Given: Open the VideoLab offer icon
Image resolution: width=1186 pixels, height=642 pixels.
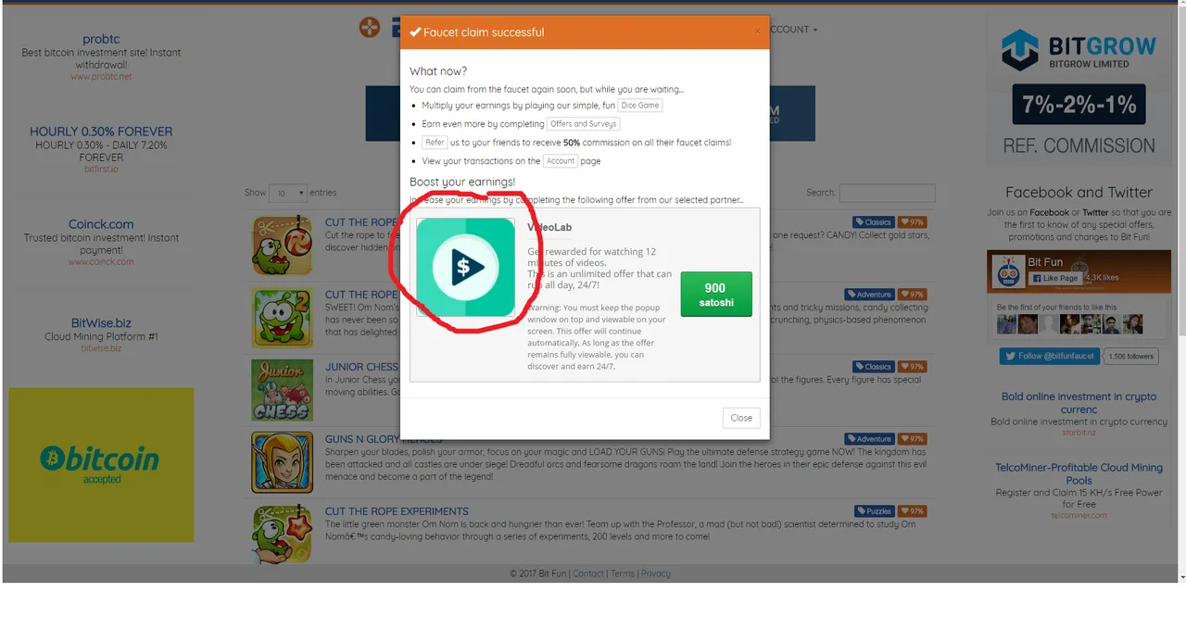Looking at the screenshot, I should click(x=465, y=268).
